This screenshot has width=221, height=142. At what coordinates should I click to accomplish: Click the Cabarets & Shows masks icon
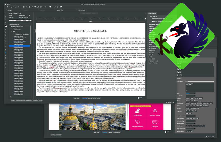(137, 122)
